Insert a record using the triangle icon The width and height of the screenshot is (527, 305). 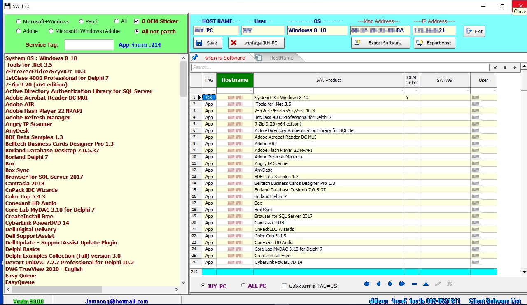426,284
